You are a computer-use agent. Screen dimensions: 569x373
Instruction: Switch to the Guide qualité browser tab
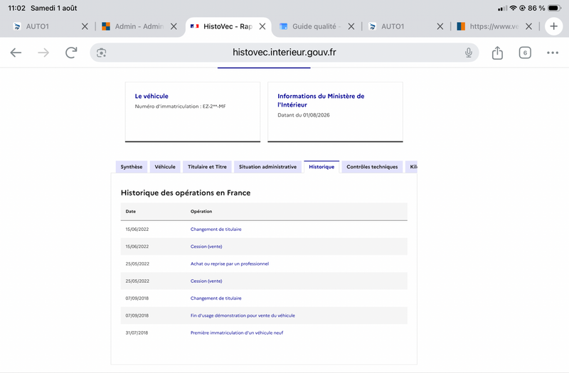(x=310, y=26)
